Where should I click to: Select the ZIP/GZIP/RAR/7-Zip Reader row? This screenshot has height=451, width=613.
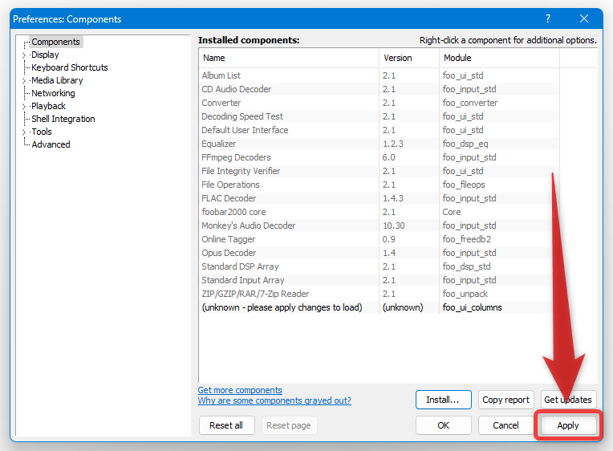point(380,294)
